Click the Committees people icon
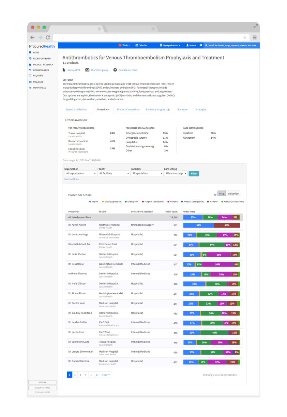Viewport: 287px width, 417px height. [30, 88]
